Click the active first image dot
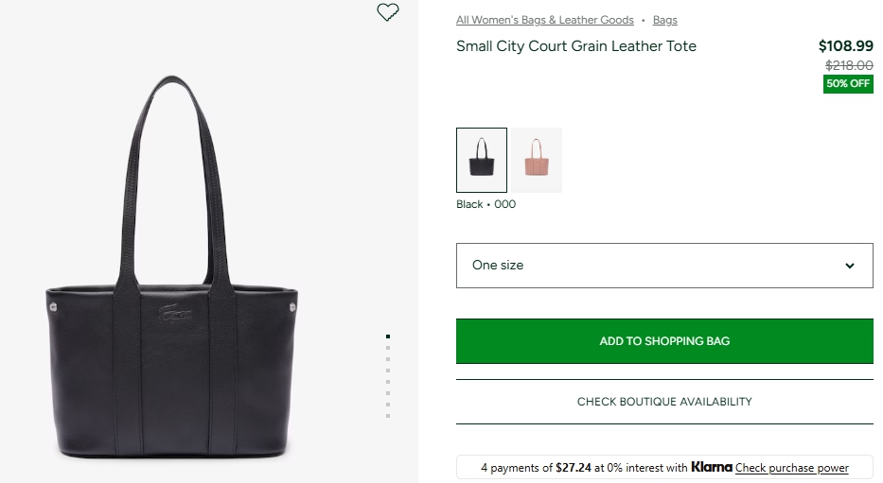The width and height of the screenshot is (883, 483). click(x=388, y=336)
